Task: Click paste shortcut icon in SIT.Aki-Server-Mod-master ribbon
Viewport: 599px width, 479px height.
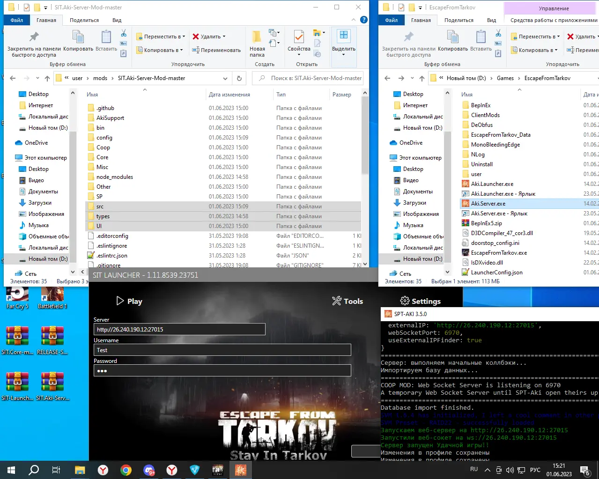Action: [x=124, y=54]
